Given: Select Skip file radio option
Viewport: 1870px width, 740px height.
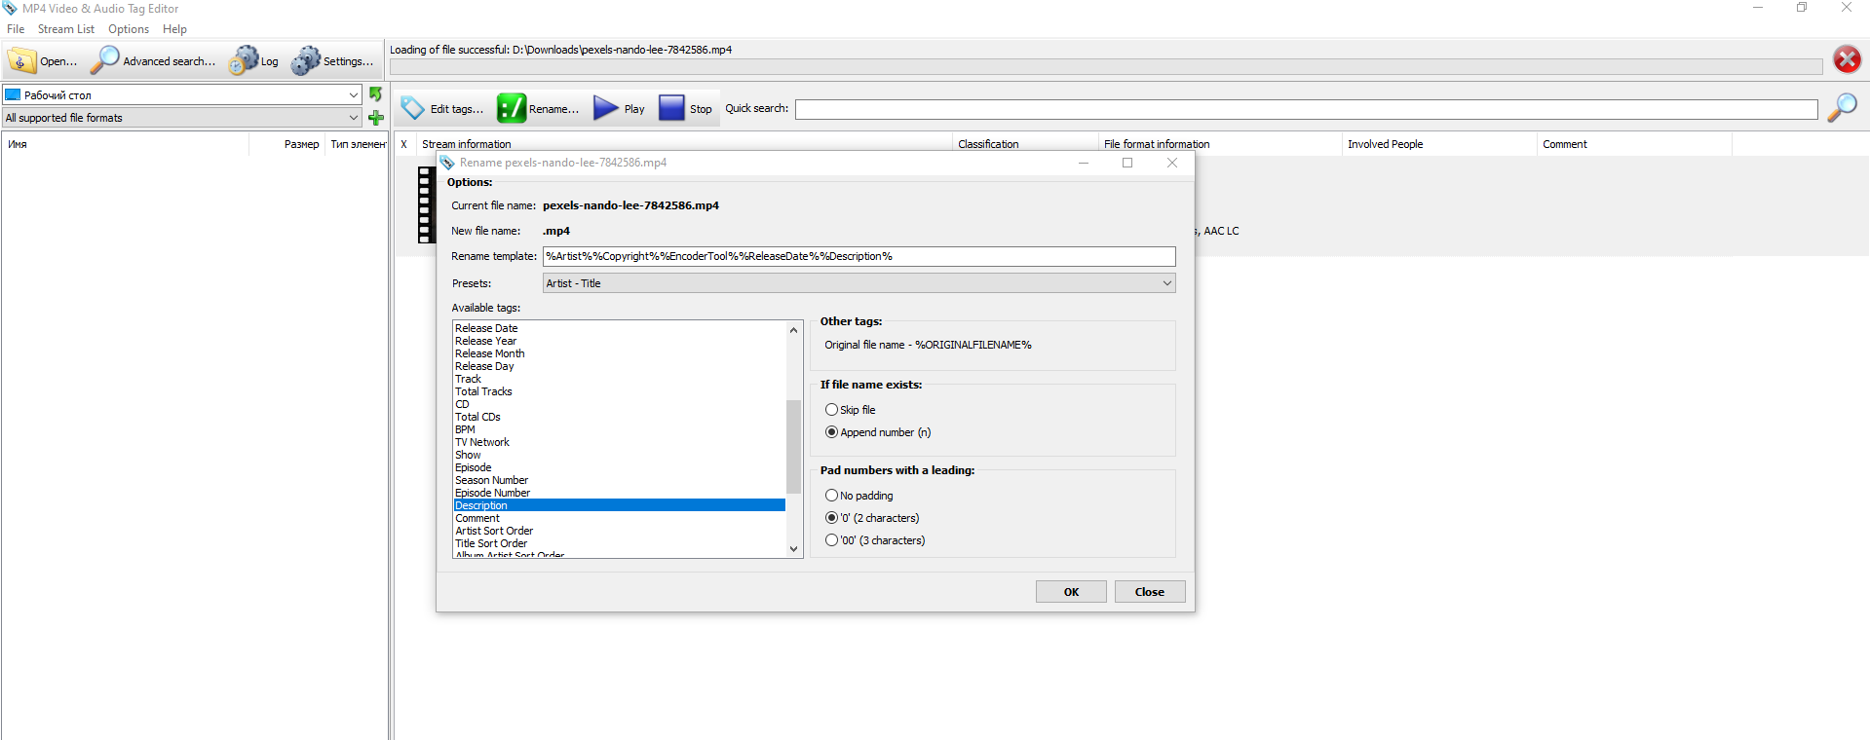Looking at the screenshot, I should click(831, 410).
